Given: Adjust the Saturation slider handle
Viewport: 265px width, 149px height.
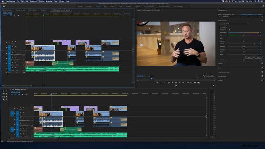Looking at the screenshot, I should (244, 60).
